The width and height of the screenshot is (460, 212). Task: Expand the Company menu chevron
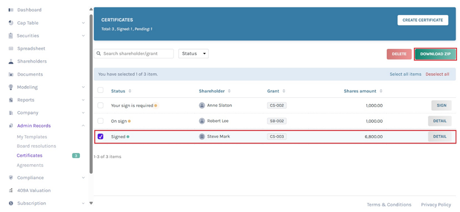[83, 113]
